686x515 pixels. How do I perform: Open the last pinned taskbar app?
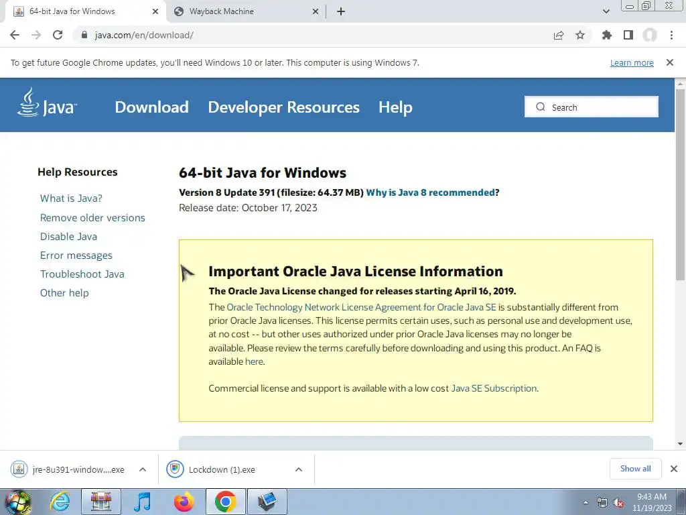pyautogui.click(x=267, y=502)
